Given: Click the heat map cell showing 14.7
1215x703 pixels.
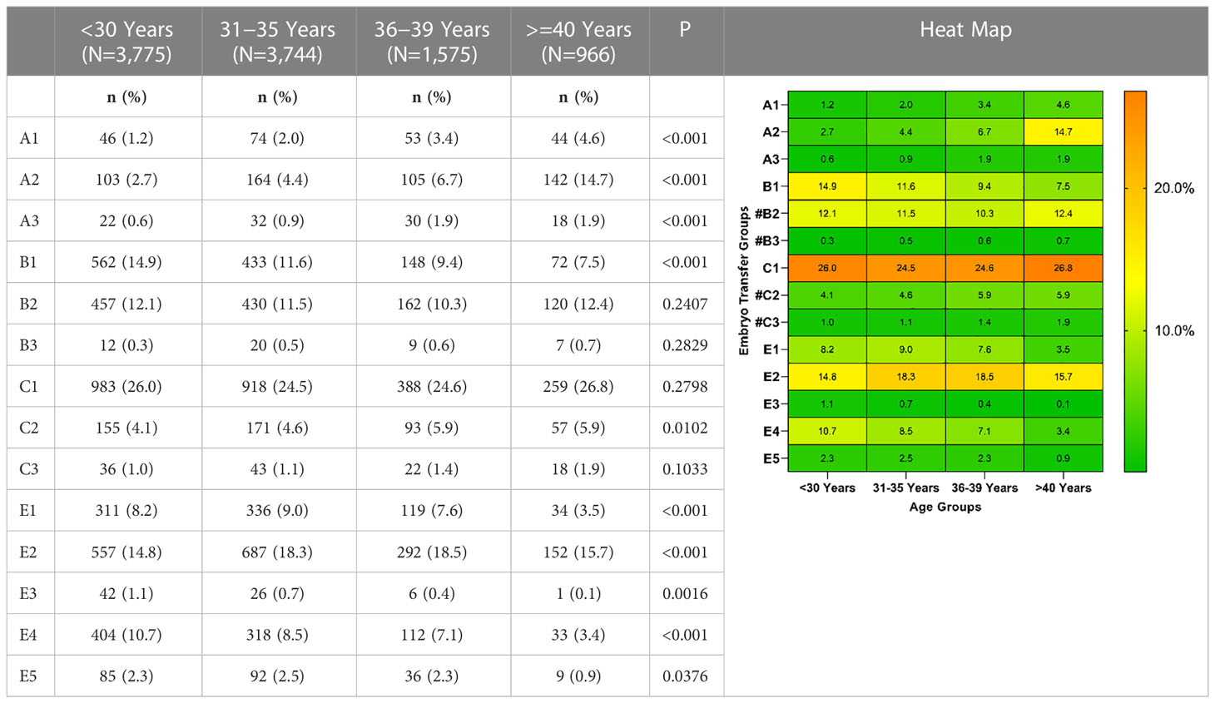Looking at the screenshot, I should [x=1064, y=131].
